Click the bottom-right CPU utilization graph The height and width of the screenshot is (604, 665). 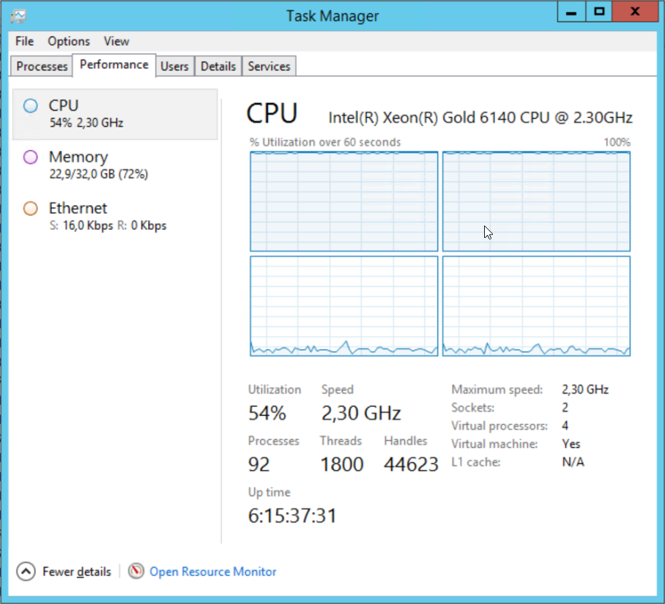[537, 306]
